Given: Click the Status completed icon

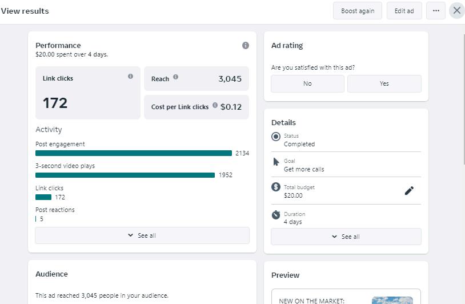Looking at the screenshot, I should pos(276,137).
